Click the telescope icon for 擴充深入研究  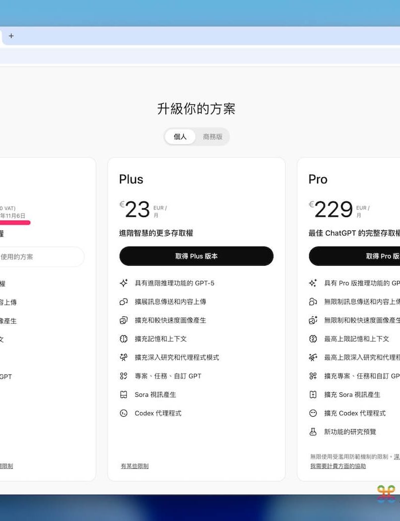click(x=124, y=357)
